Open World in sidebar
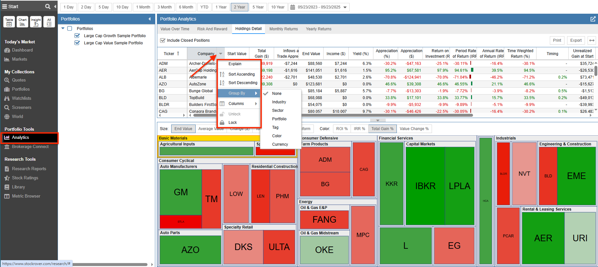The width and height of the screenshot is (598, 267). tap(17, 117)
